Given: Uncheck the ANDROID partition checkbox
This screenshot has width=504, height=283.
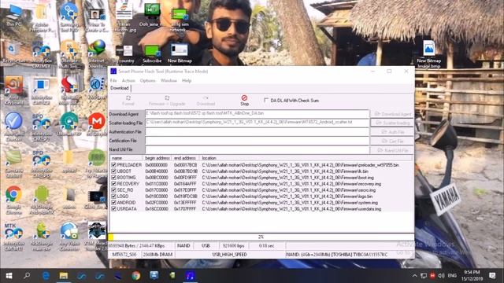Looking at the screenshot, I should pos(113,203).
